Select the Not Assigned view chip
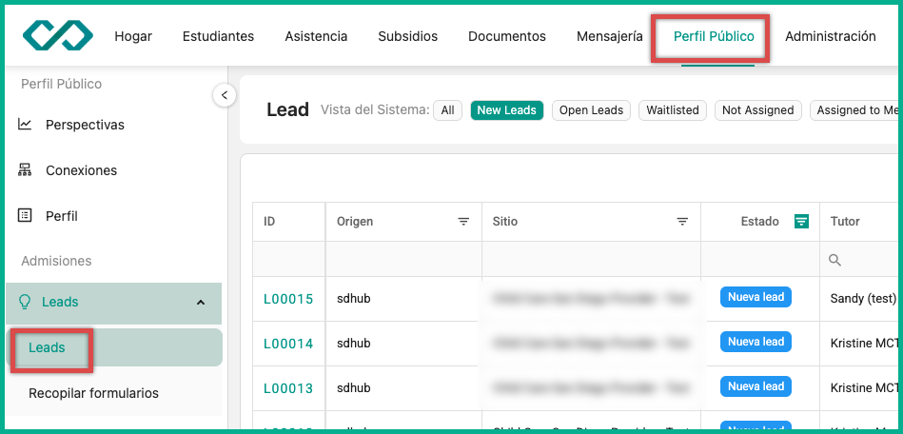The width and height of the screenshot is (903, 434). pos(757,110)
